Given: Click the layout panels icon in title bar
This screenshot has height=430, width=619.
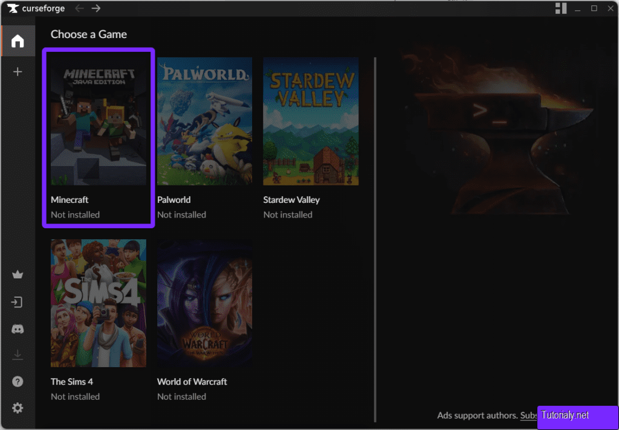Looking at the screenshot, I should pyautogui.click(x=561, y=8).
